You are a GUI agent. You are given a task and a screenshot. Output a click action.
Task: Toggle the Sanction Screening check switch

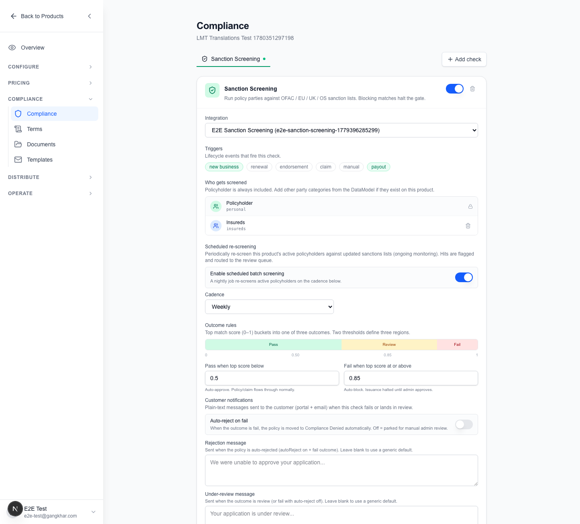[x=455, y=89]
